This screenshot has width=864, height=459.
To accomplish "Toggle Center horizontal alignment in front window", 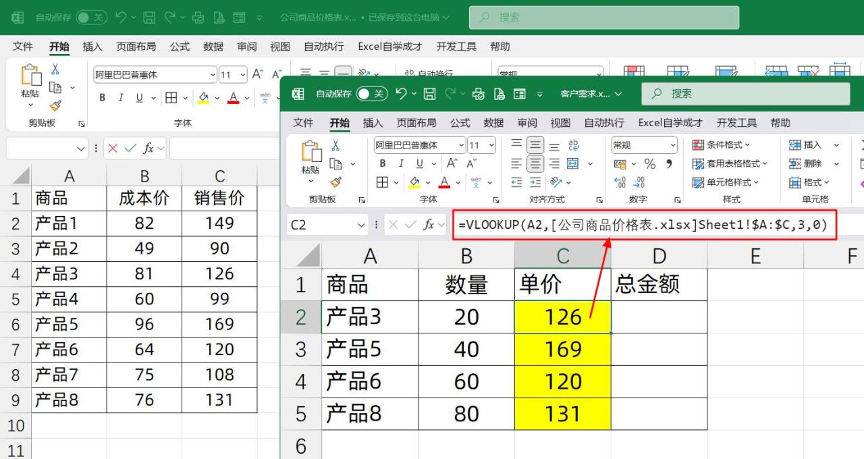I will point(535,163).
